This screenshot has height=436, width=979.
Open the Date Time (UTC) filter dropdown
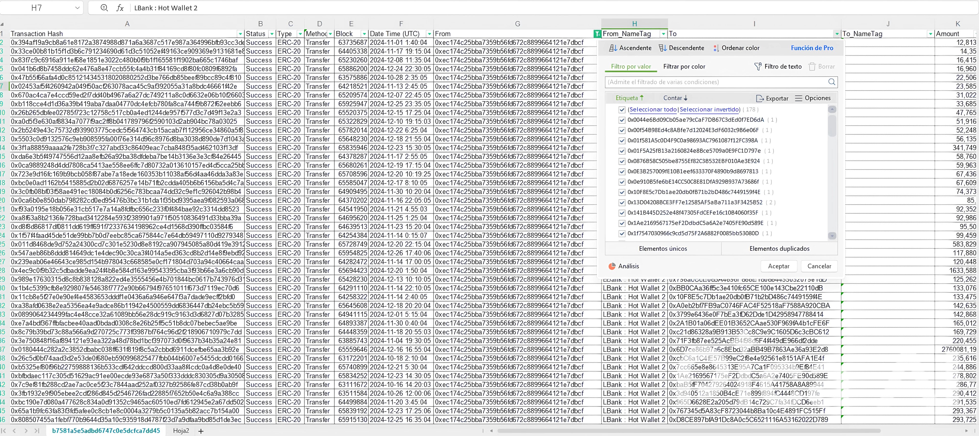pyautogui.click(x=429, y=34)
